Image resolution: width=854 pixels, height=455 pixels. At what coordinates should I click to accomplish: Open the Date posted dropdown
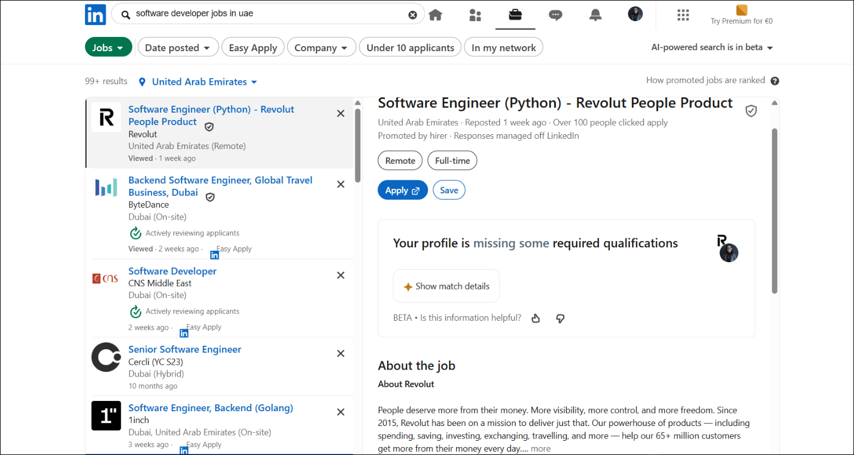coord(178,47)
